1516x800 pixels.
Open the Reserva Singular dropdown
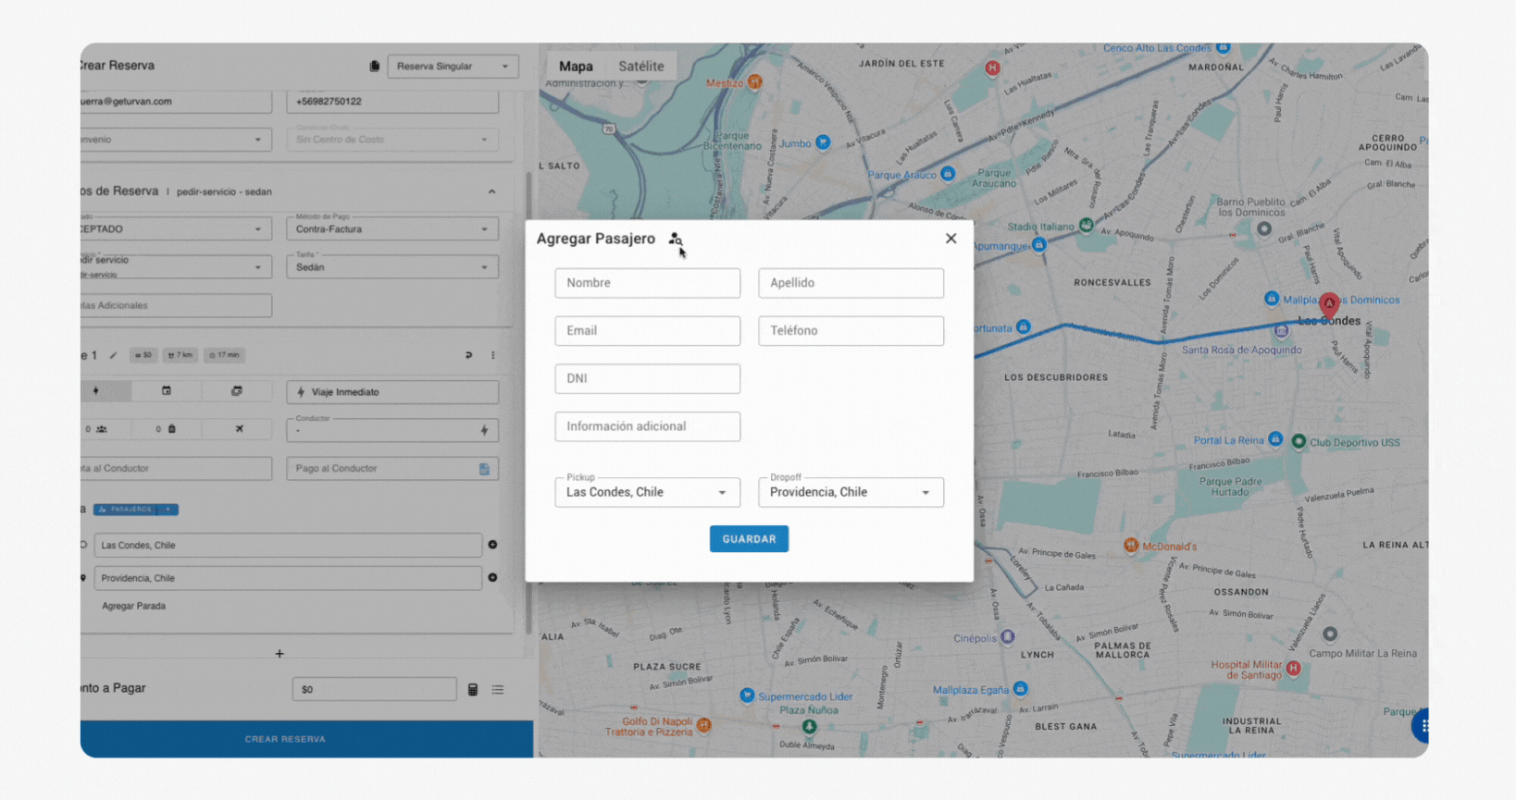pyautogui.click(x=454, y=67)
